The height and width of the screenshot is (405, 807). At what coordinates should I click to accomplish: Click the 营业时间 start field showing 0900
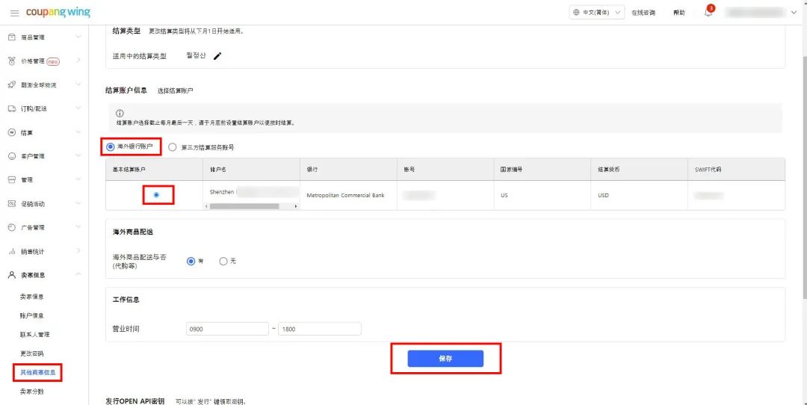226,329
